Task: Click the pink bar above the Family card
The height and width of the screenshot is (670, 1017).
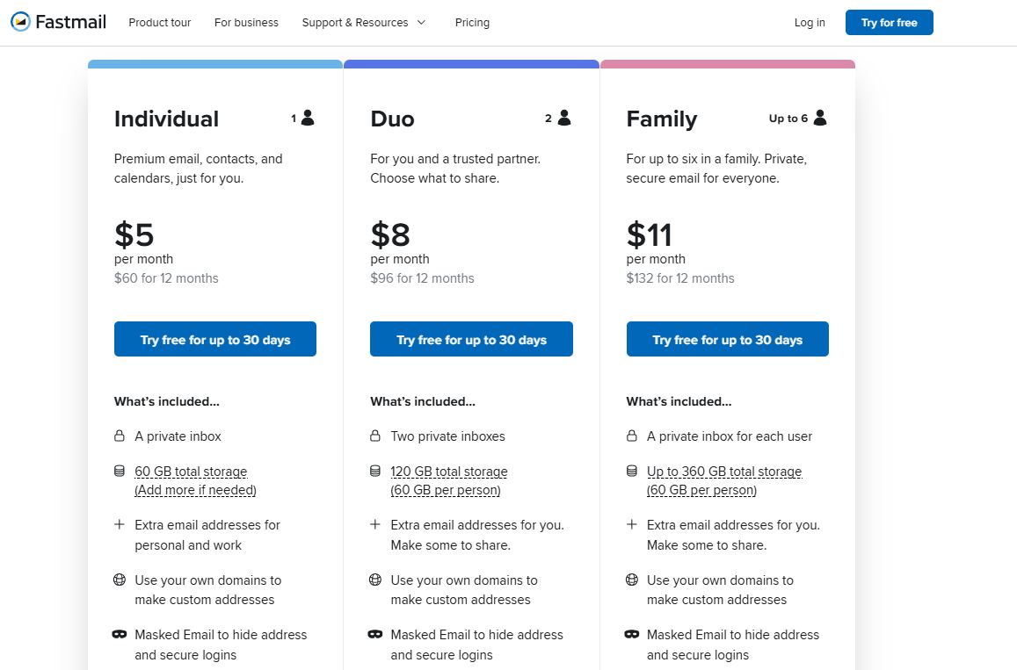Action: click(727, 63)
